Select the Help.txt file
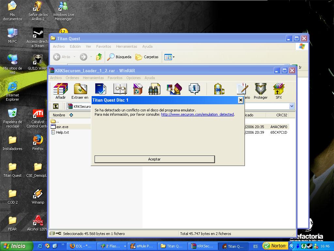The height and width of the screenshot is (251, 334). click(x=62, y=132)
